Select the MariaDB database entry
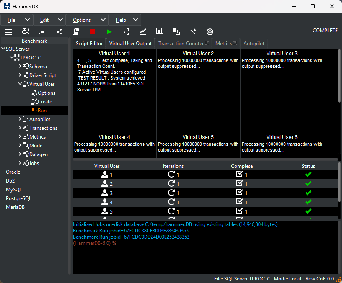The image size is (342, 283). coord(15,207)
